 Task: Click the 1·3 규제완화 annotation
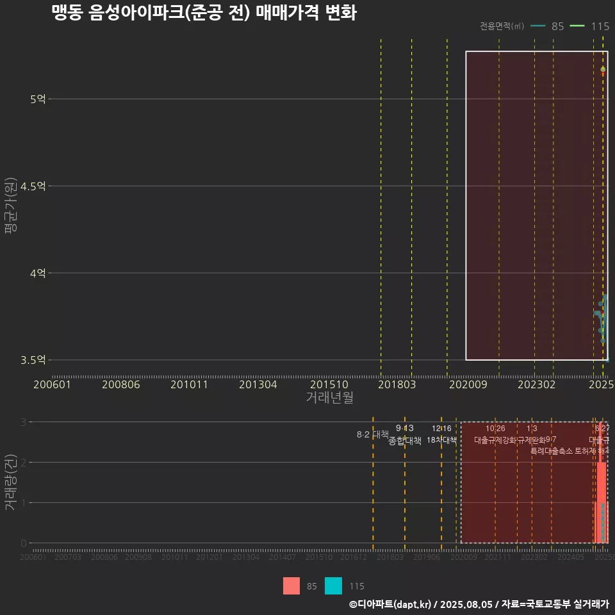(532, 434)
